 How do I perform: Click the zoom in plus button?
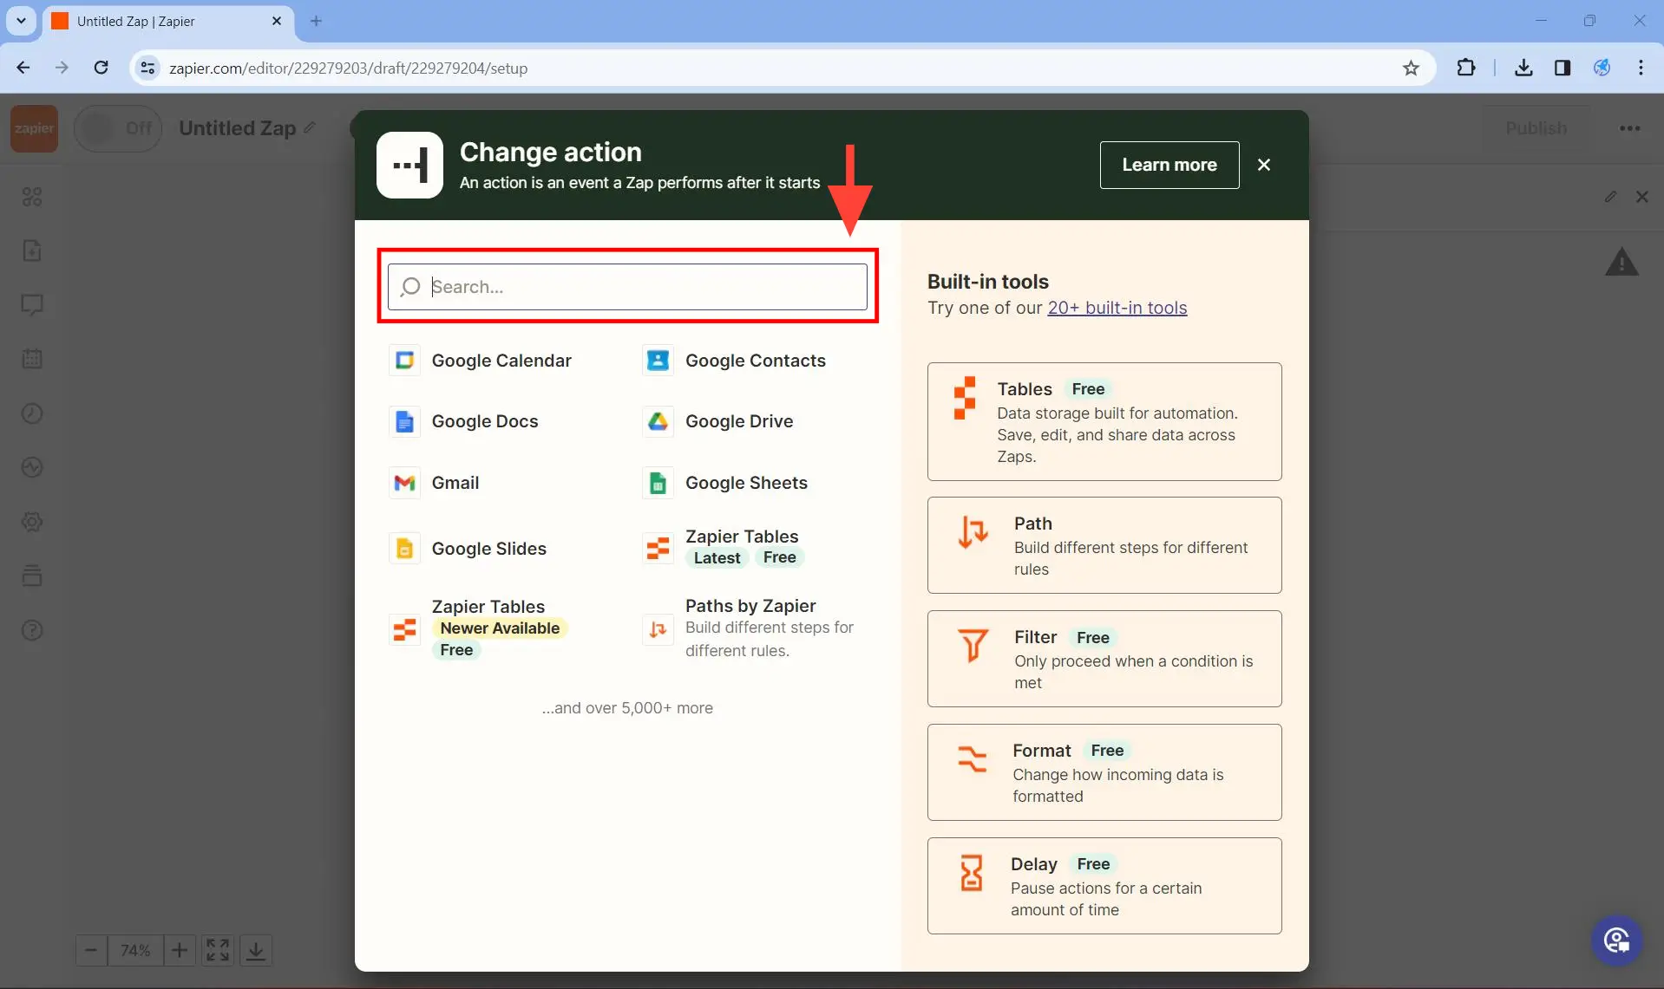180,950
